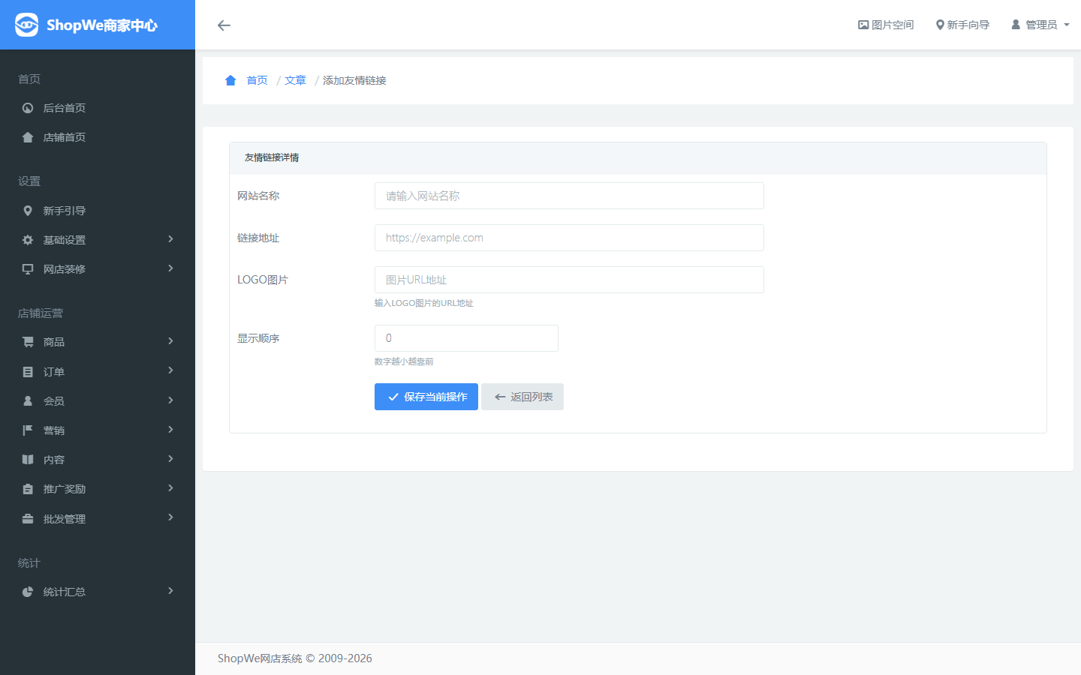Click the 友情链接详情 panel header
This screenshot has height=675, width=1081.
(638, 157)
